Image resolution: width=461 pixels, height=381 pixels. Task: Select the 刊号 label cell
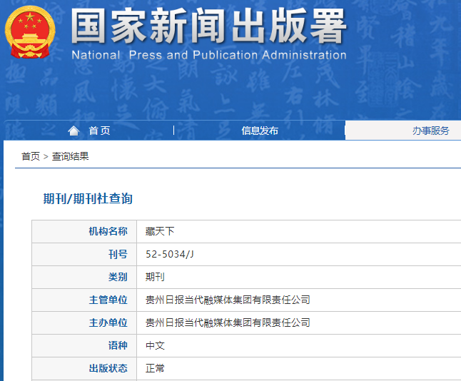point(84,254)
